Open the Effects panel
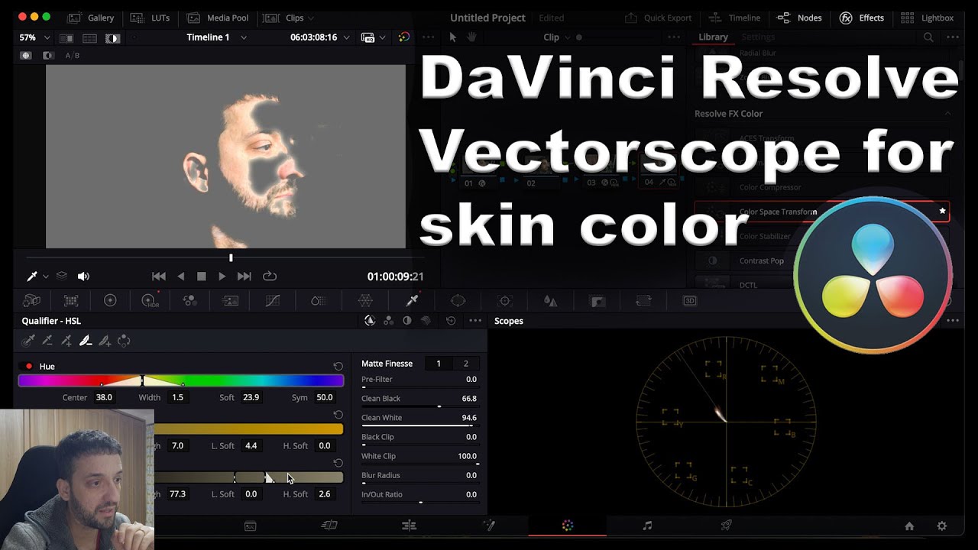Viewport: 978px width, 550px height. [x=862, y=18]
